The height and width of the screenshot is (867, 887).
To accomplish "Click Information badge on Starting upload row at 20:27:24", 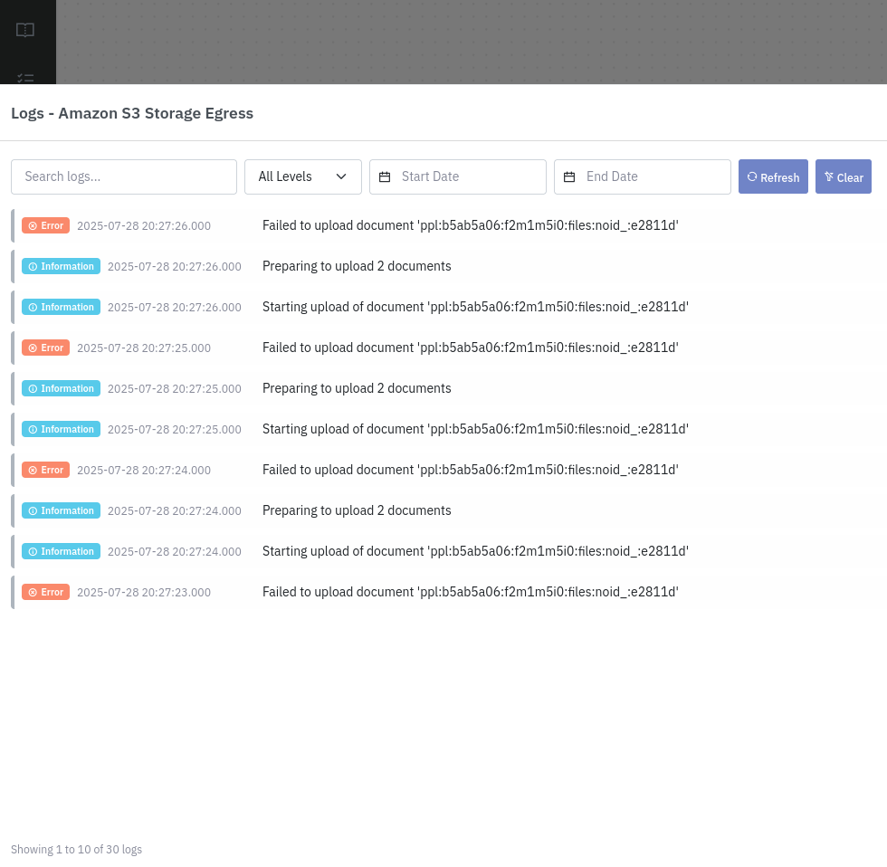I will 62,551.
